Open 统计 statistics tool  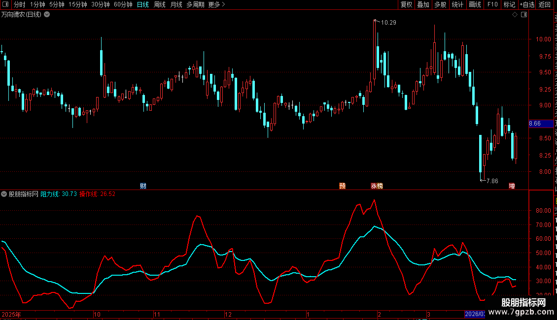point(457,4)
